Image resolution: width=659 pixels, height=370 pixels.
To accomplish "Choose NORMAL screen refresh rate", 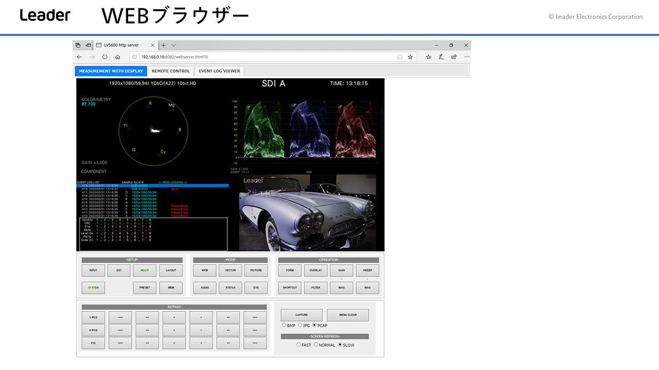I will pos(316,345).
